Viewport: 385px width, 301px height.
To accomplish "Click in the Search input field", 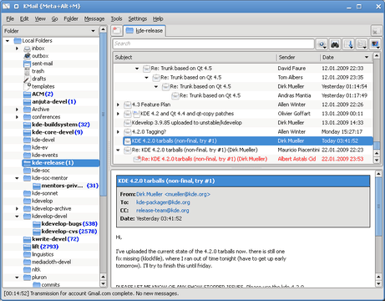I will [x=213, y=43].
